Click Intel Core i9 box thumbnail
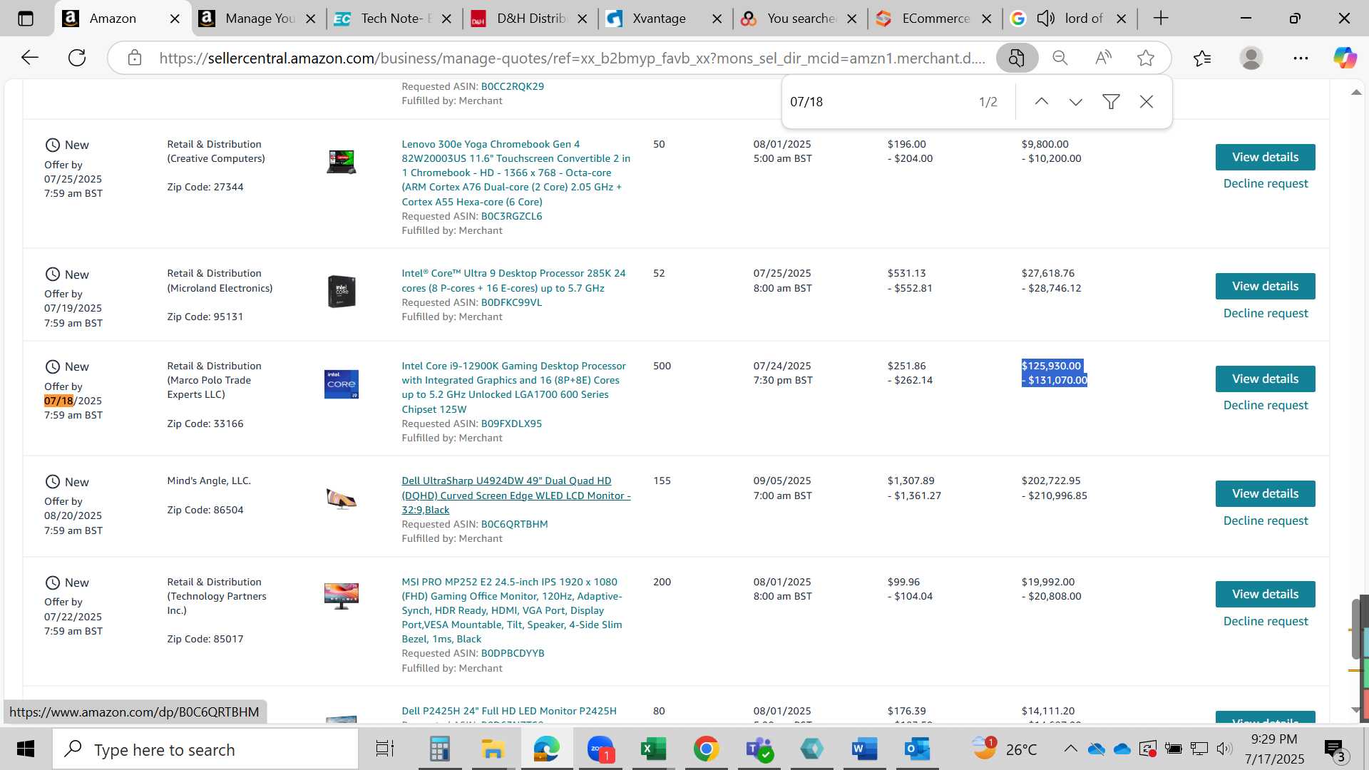 342,384
